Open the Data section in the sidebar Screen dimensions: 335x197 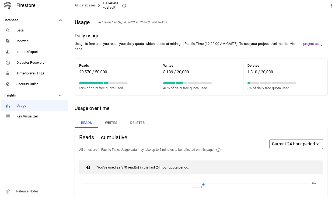click(x=20, y=30)
